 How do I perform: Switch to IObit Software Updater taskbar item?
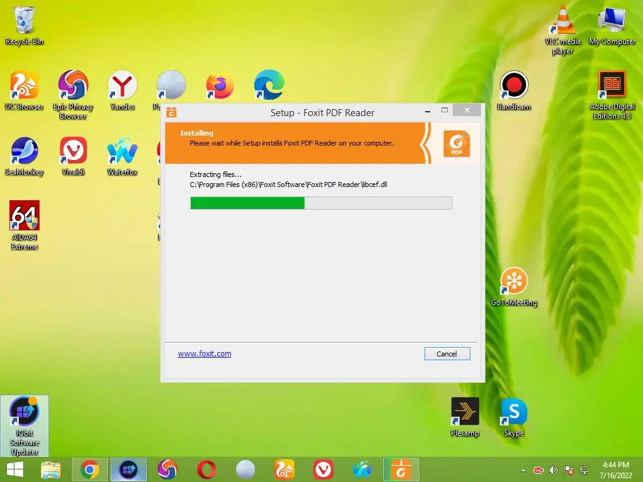tap(128, 469)
